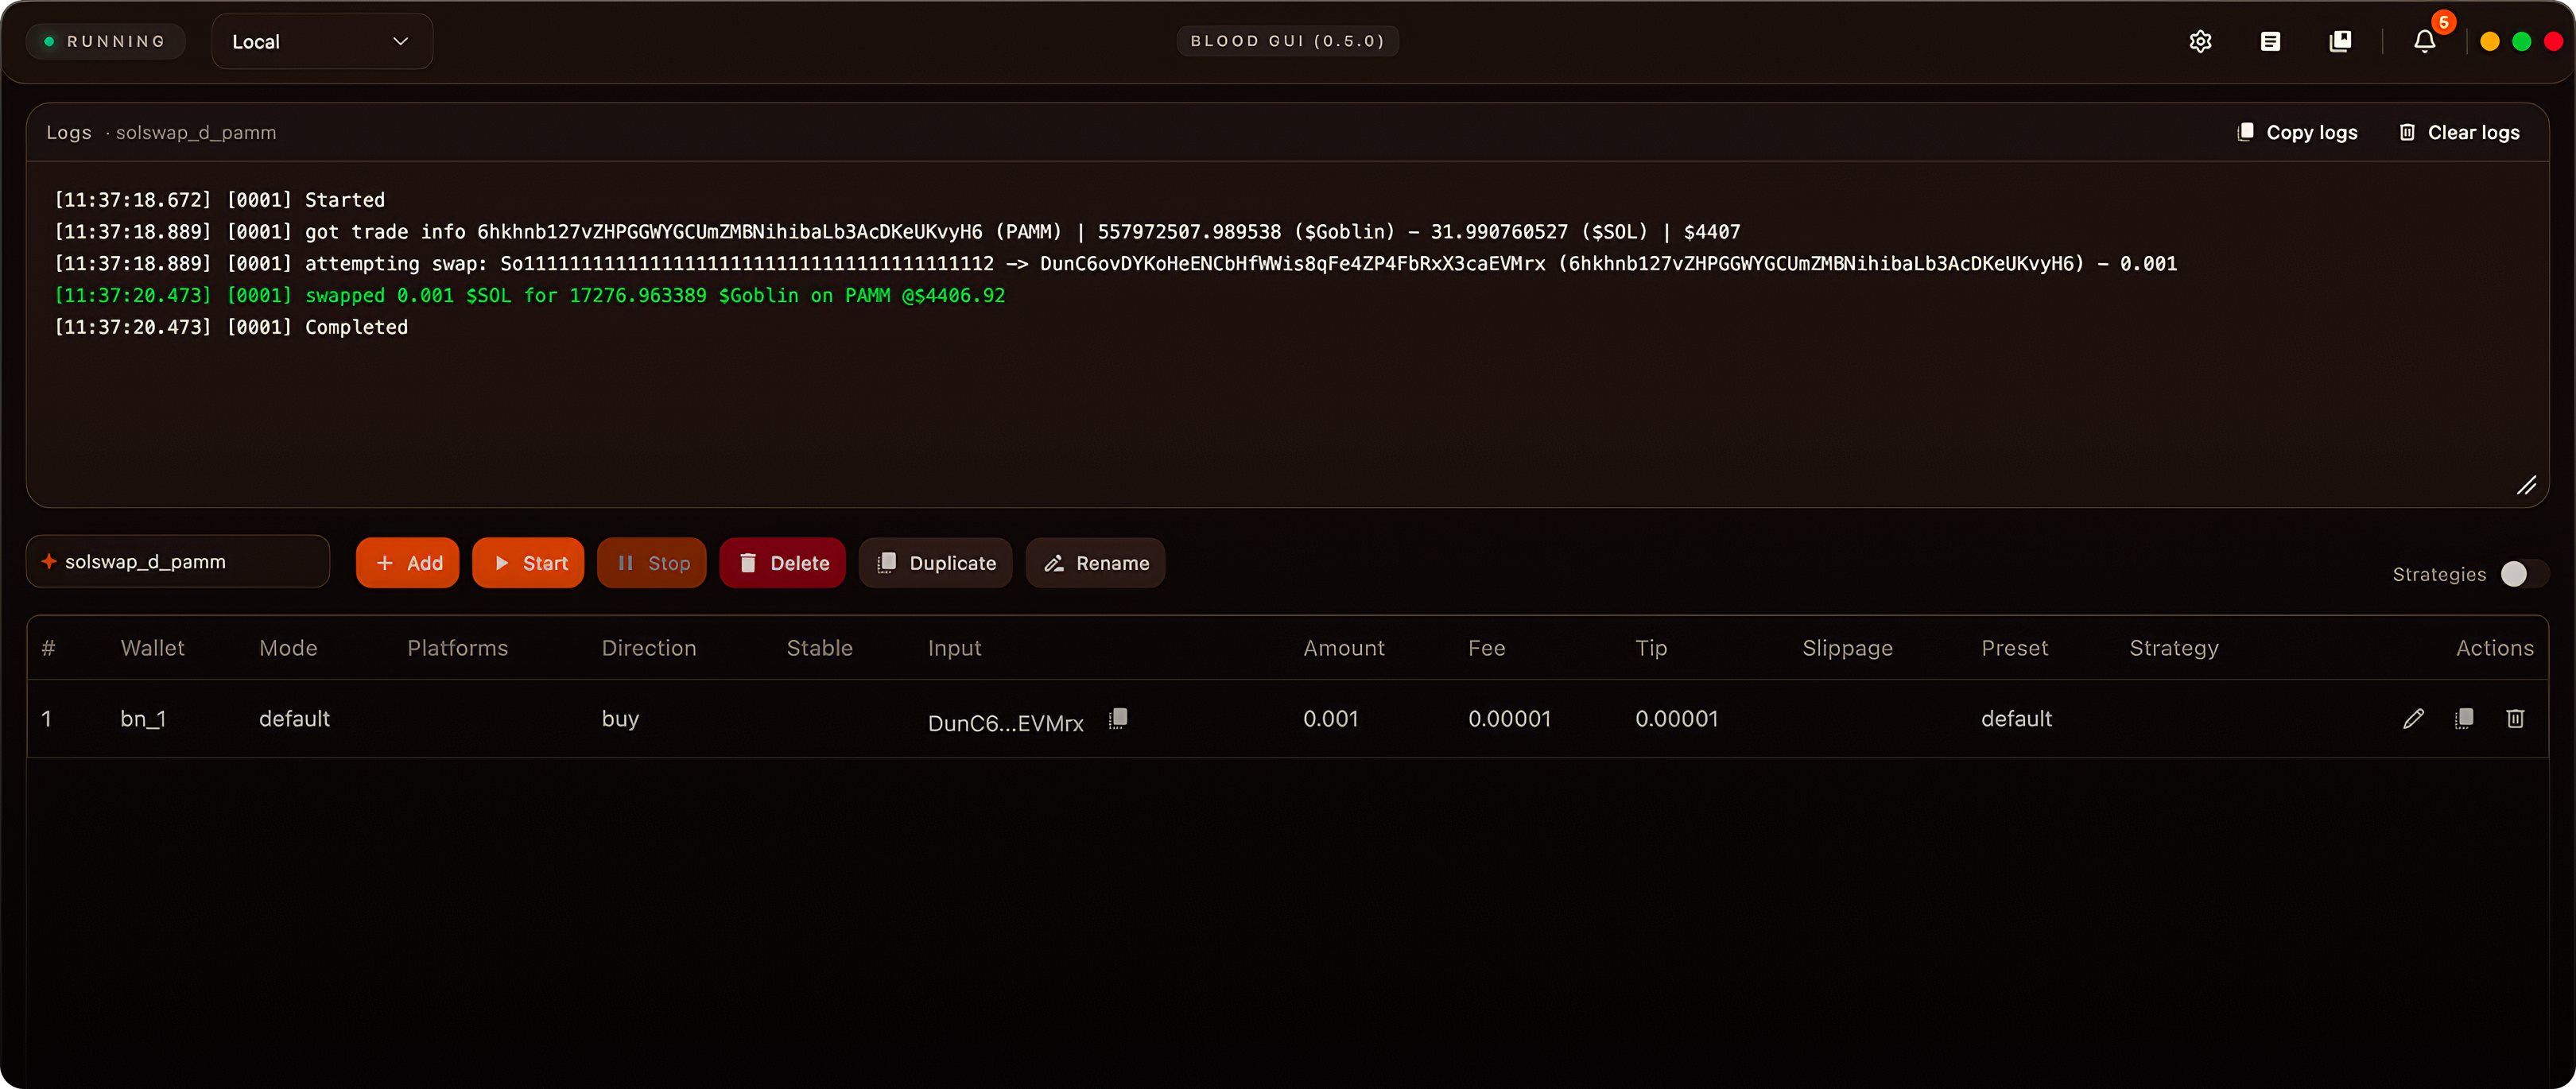The image size is (2576, 1089).
Task: Open notifications bell with 5 badge
Action: 2425,41
